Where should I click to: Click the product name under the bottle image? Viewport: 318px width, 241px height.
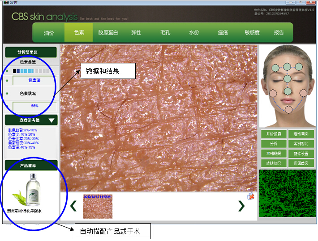click(x=24, y=211)
